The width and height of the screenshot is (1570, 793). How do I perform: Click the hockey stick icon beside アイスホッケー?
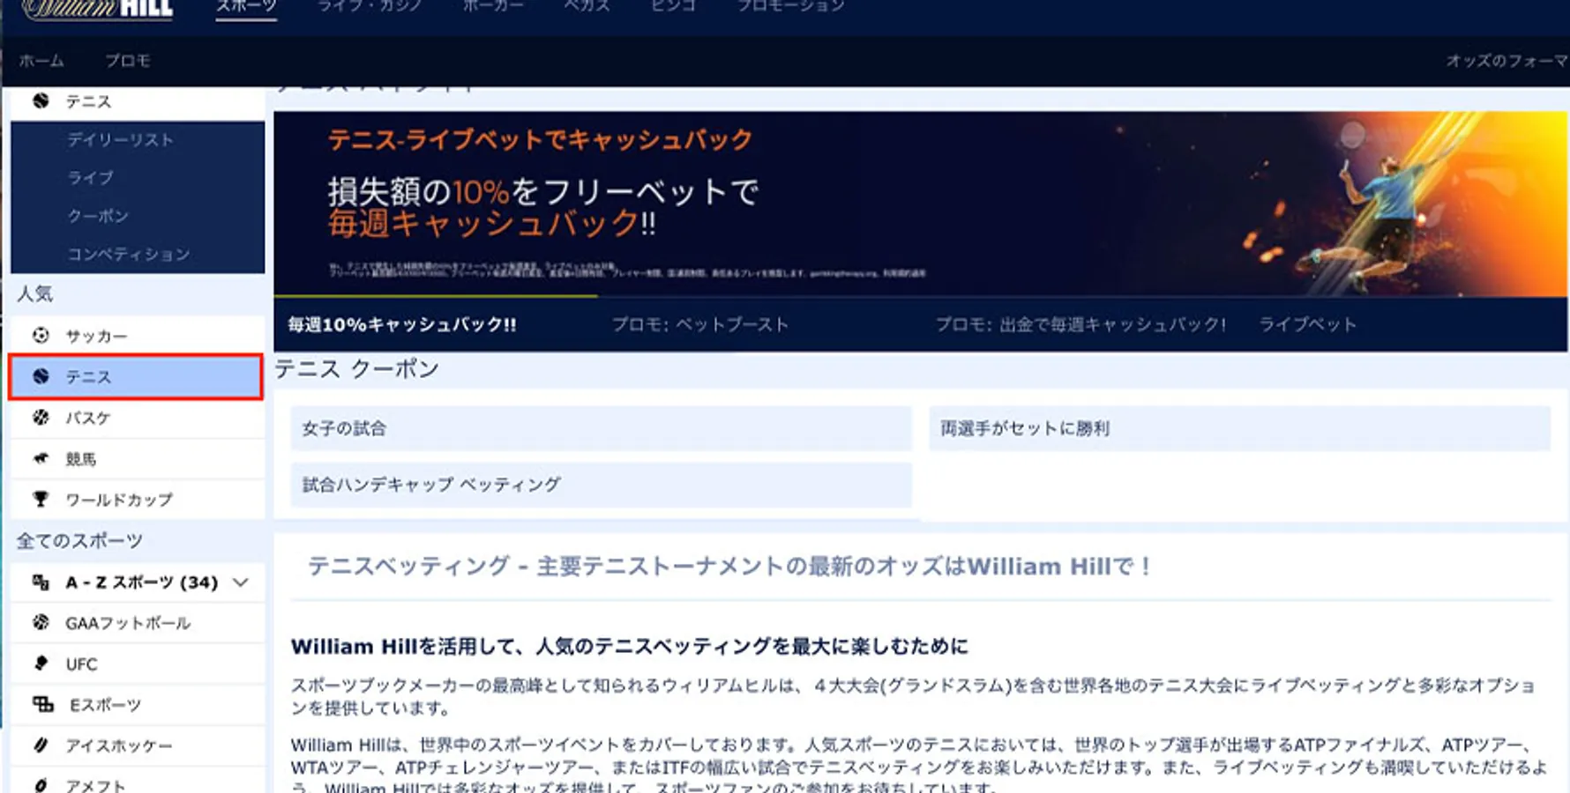41,745
